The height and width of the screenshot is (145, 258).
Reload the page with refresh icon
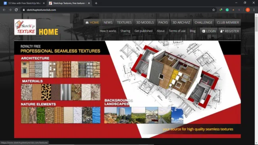(16, 10)
